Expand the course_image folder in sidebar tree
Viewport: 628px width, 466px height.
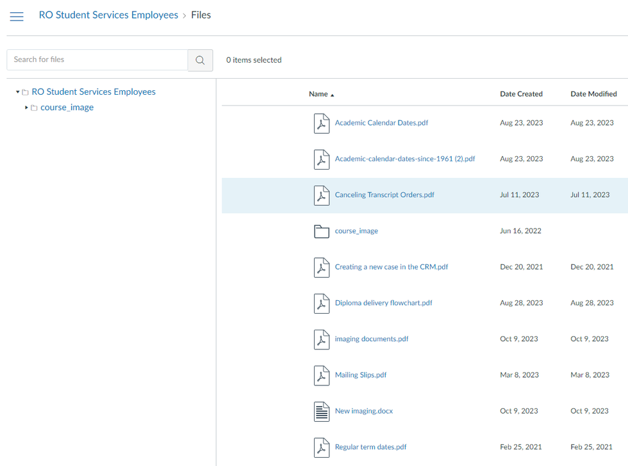click(x=26, y=108)
